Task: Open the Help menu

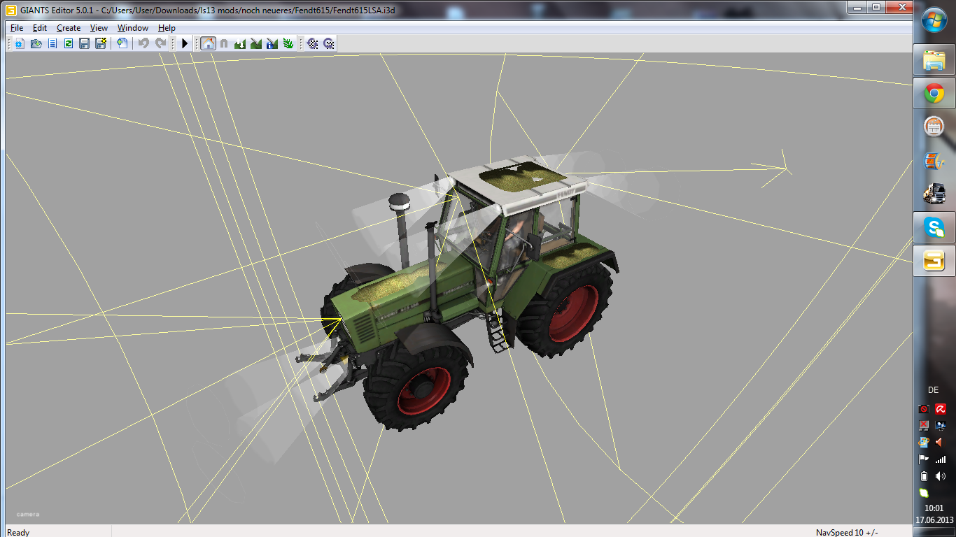Action: (167, 28)
